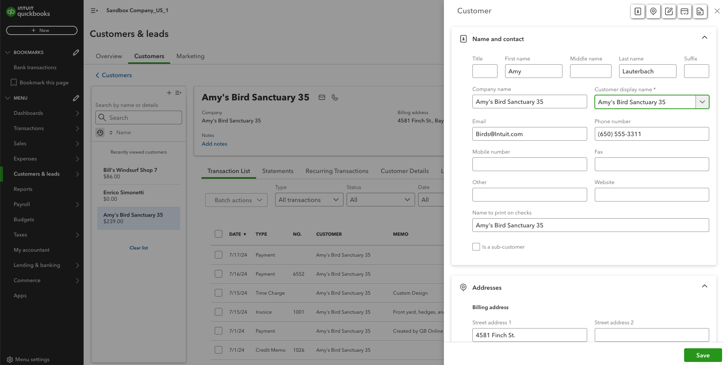Image resolution: width=724 pixels, height=365 pixels.
Task: Collapse the Addresses section
Action: pos(704,286)
